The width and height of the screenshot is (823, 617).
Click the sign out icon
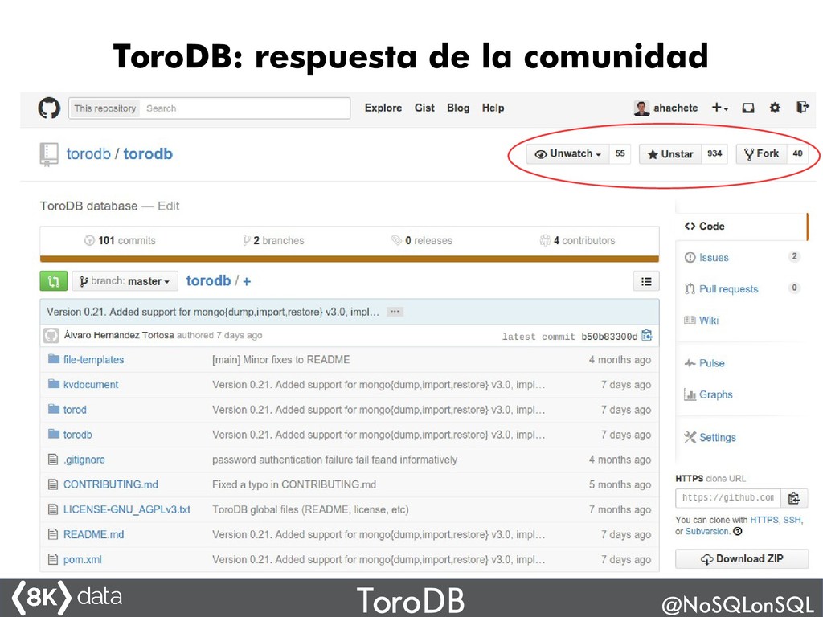click(802, 108)
